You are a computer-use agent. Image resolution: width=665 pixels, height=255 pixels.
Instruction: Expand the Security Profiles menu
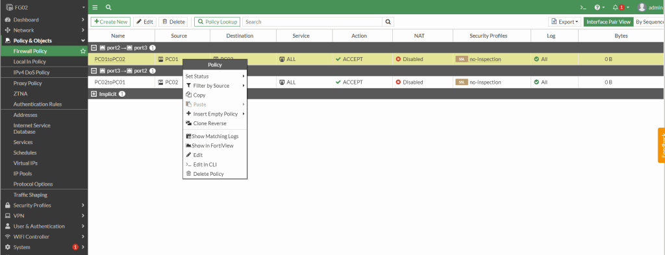pos(44,205)
